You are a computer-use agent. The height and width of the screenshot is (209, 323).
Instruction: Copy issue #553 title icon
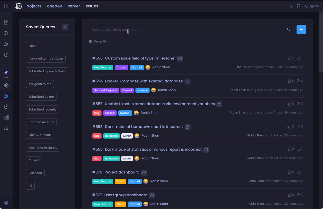click(188, 127)
